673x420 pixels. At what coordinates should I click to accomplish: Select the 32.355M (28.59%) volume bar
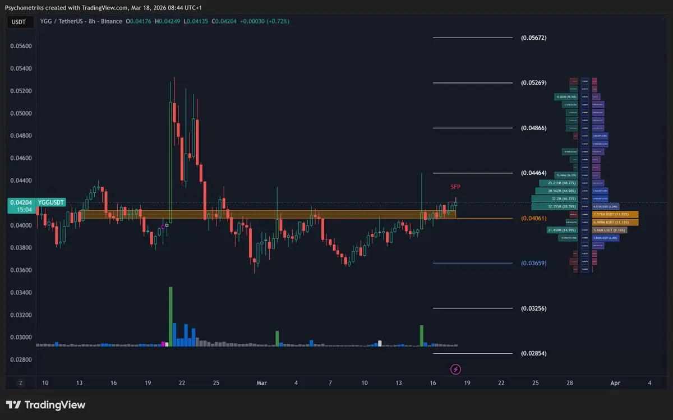555,207
